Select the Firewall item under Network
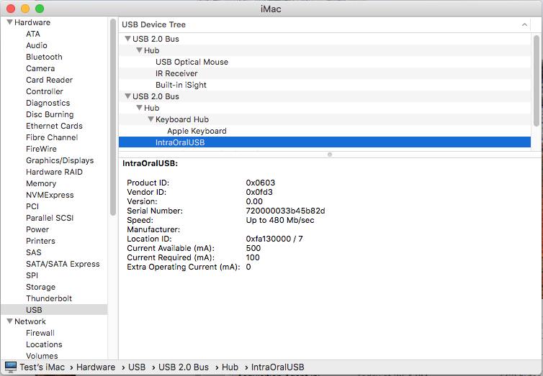Image resolution: width=543 pixels, height=376 pixels. (x=40, y=333)
